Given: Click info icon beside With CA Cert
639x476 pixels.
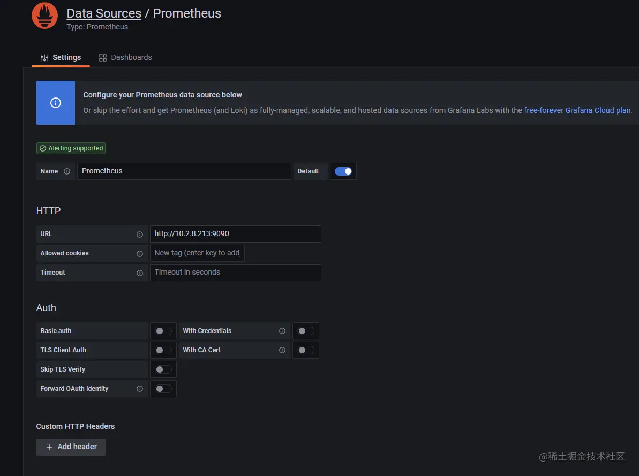Looking at the screenshot, I should (x=282, y=350).
